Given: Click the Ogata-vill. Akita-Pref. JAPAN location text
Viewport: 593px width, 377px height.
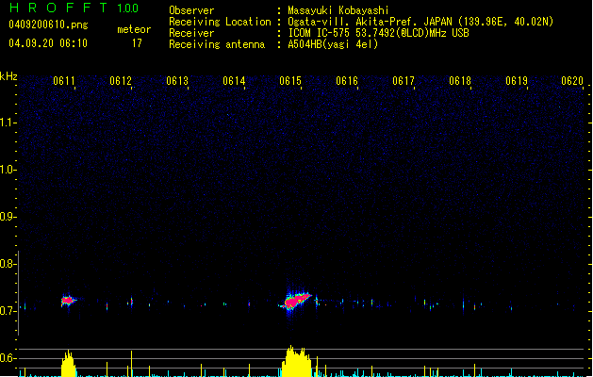Looking at the screenshot, I should point(420,22).
